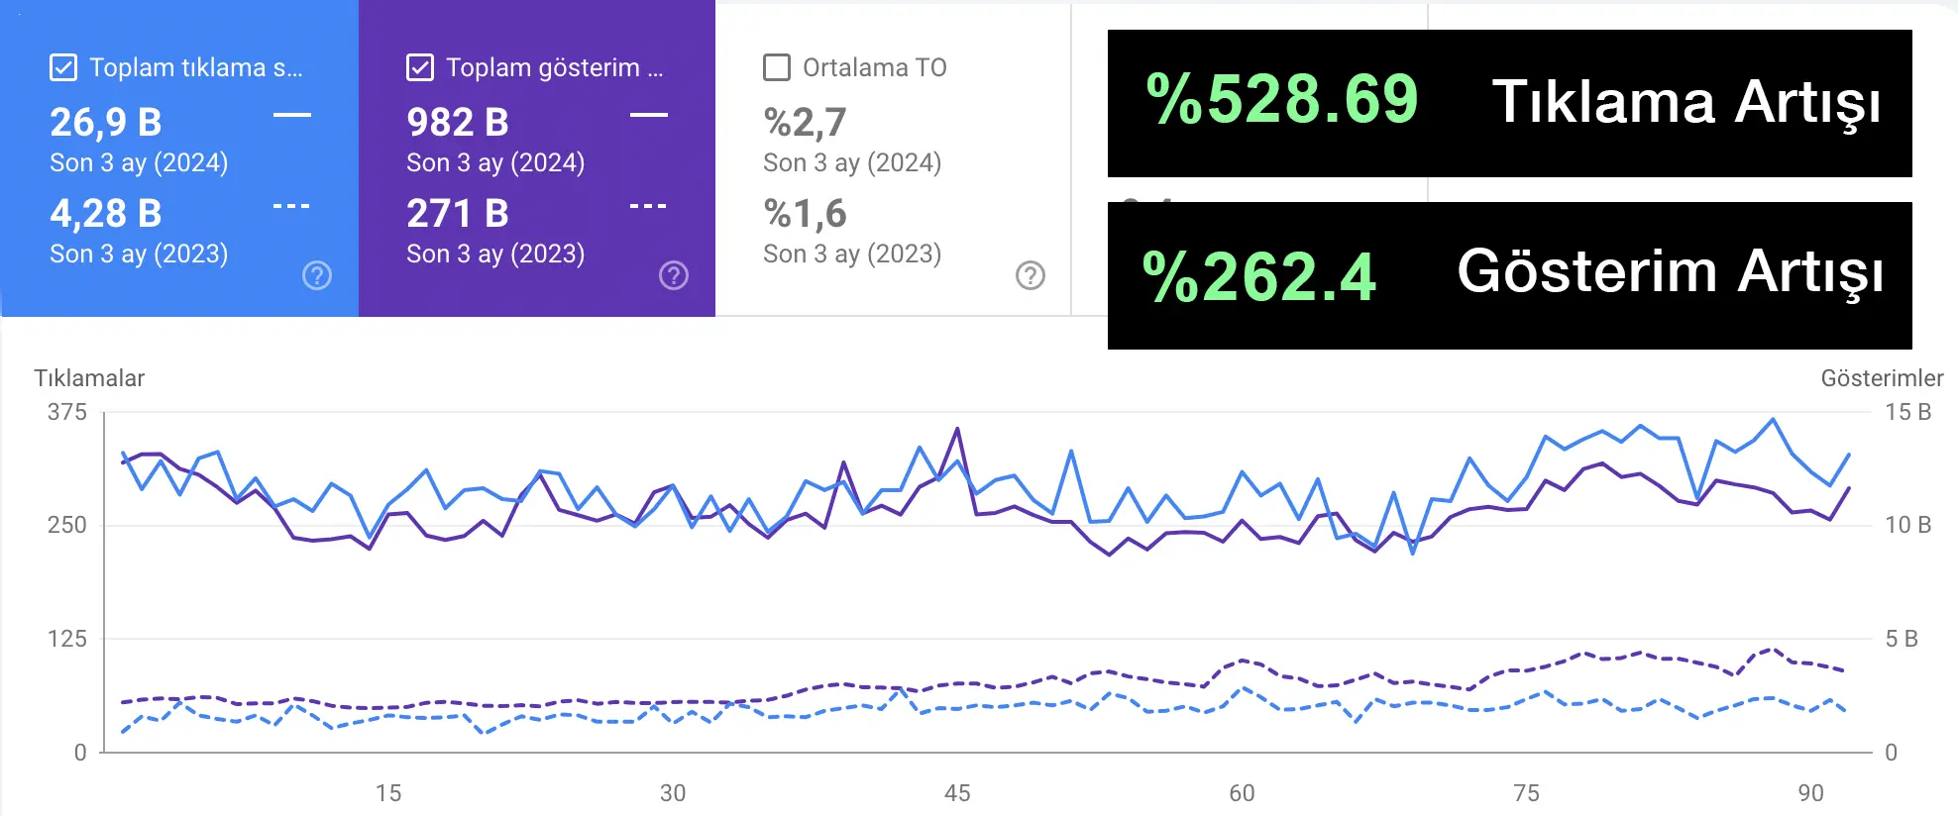The width and height of the screenshot is (1958, 816).
Task: Enable the Ortalama TO checkbox
Action: coord(777,67)
